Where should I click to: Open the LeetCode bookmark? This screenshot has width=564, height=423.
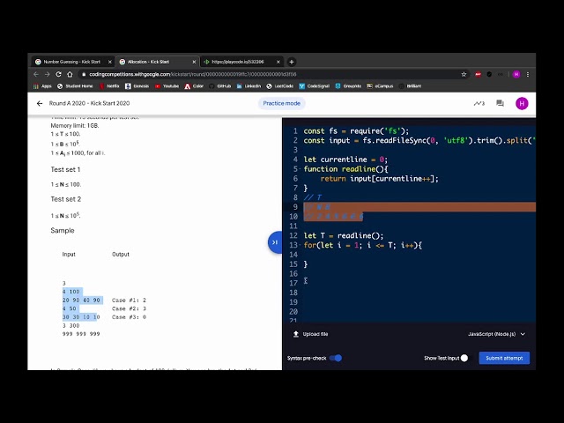tap(280, 86)
